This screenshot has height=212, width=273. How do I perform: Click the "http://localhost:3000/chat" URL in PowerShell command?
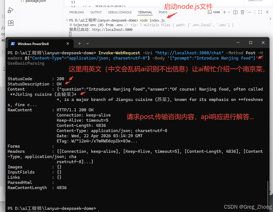[x=189, y=53]
